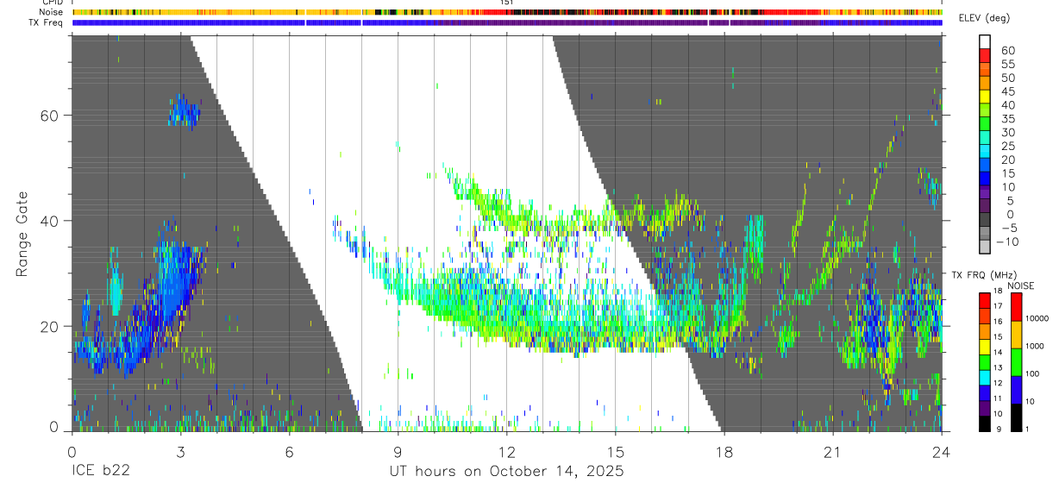Click the '9' tick on the UT hours axis
1059x489 pixels.
(x=398, y=452)
